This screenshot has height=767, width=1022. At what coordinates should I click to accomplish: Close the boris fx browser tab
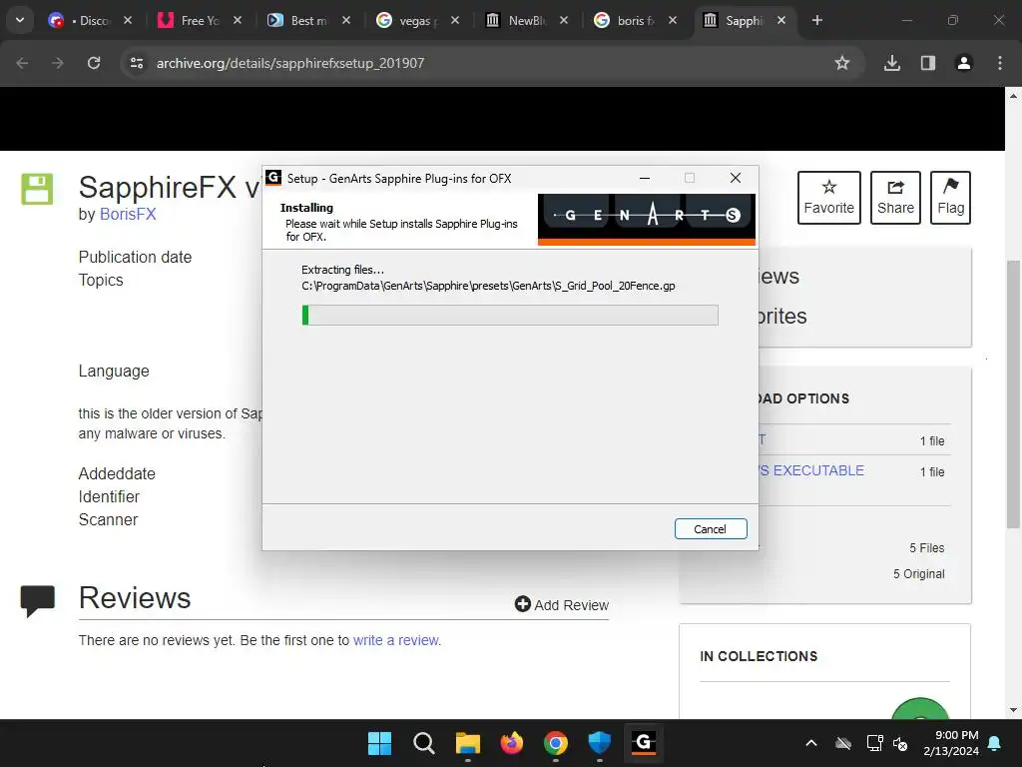pos(673,21)
